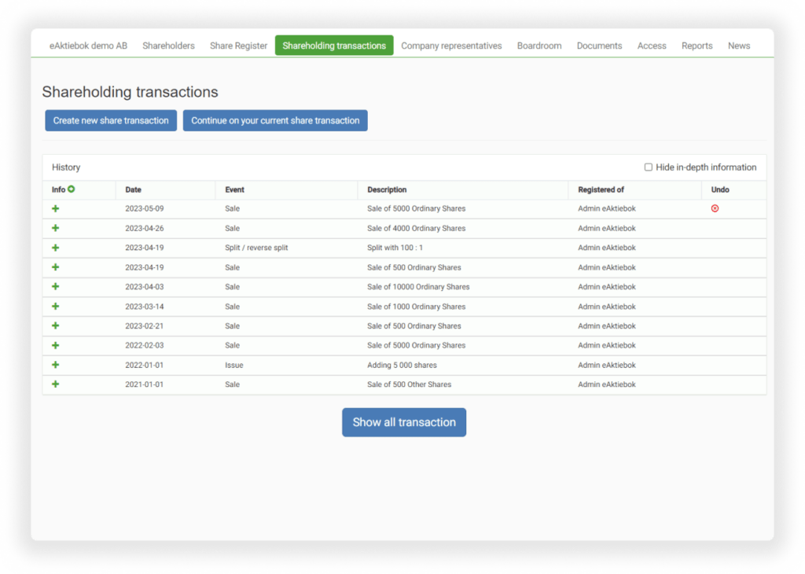
Task: Click the date 2022-02-03
Action: 145,345
